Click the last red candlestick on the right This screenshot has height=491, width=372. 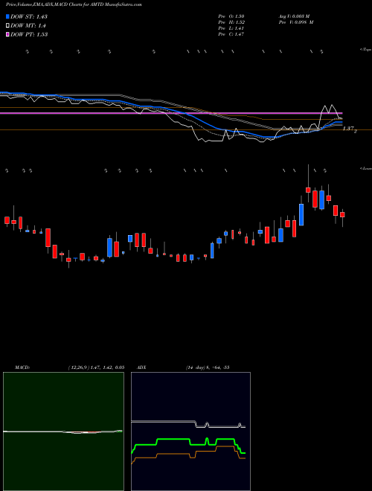pyautogui.click(x=342, y=214)
